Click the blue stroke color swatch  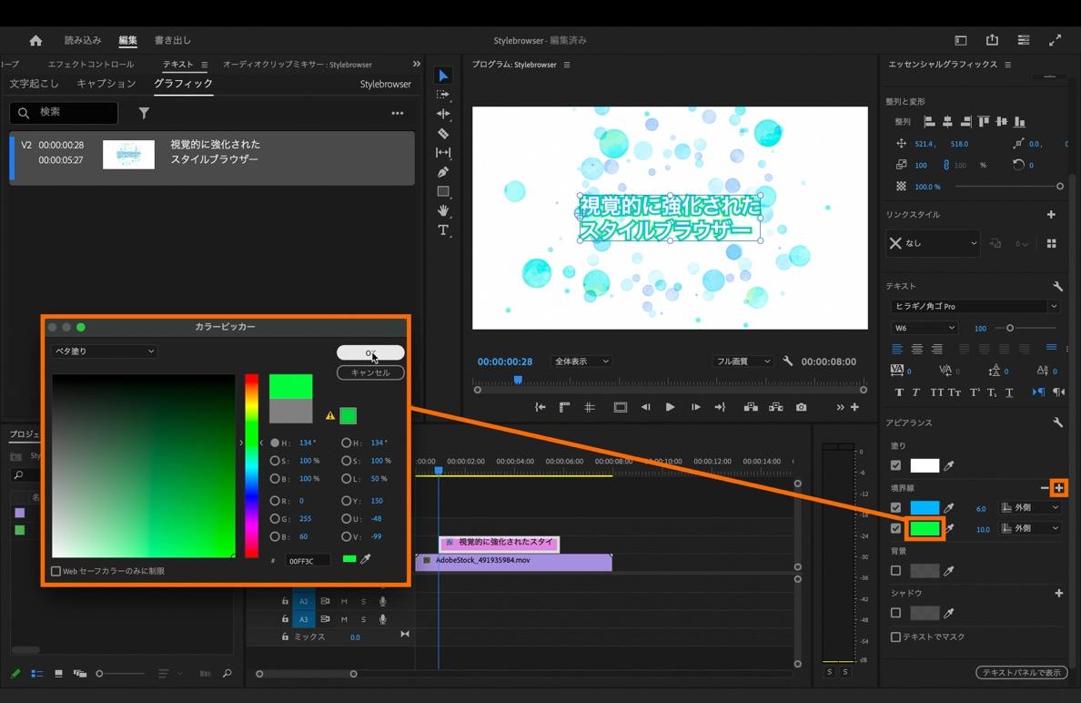click(924, 508)
